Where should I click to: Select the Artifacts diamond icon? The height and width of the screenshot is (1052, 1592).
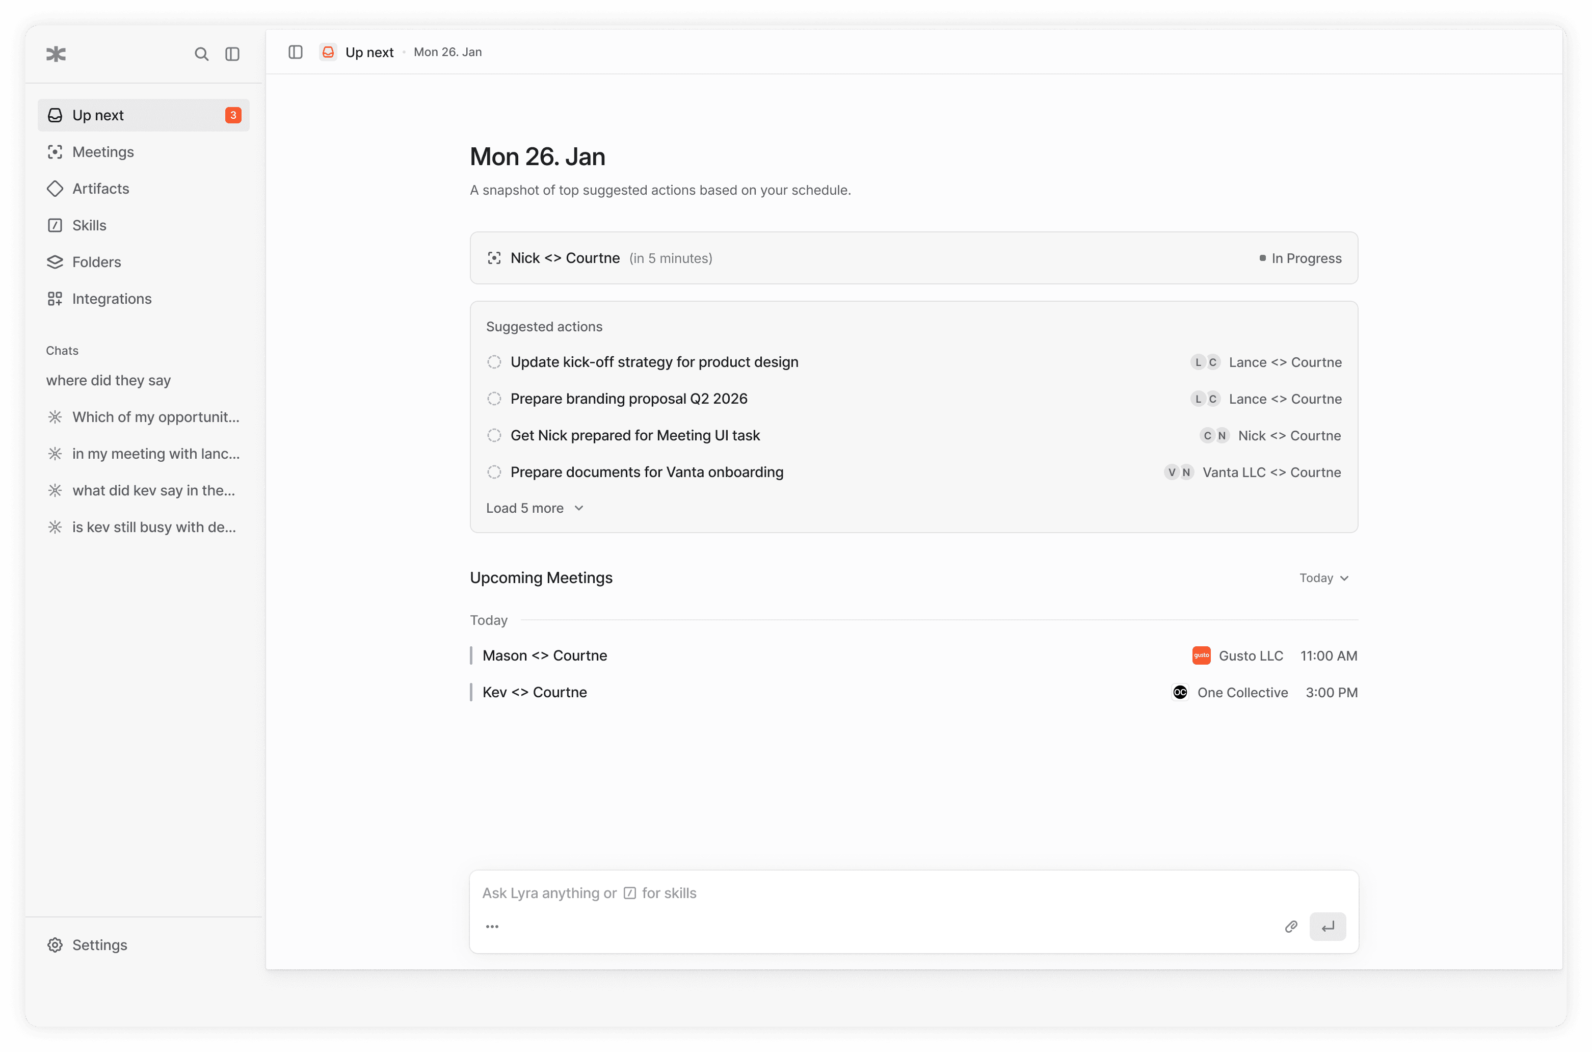(x=56, y=189)
